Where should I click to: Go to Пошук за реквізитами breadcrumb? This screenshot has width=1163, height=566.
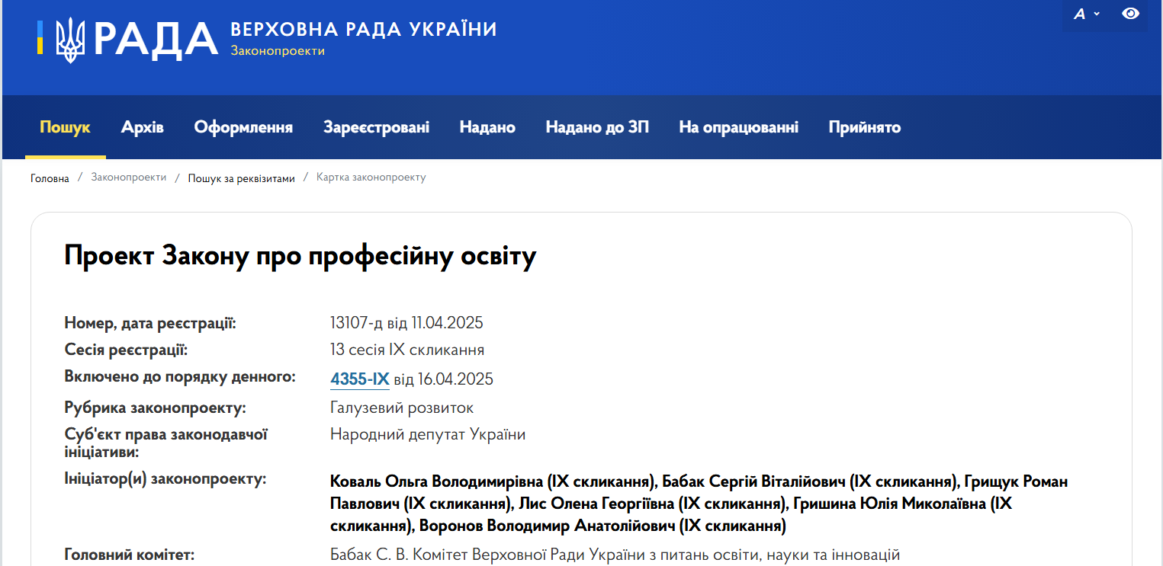[x=241, y=178]
